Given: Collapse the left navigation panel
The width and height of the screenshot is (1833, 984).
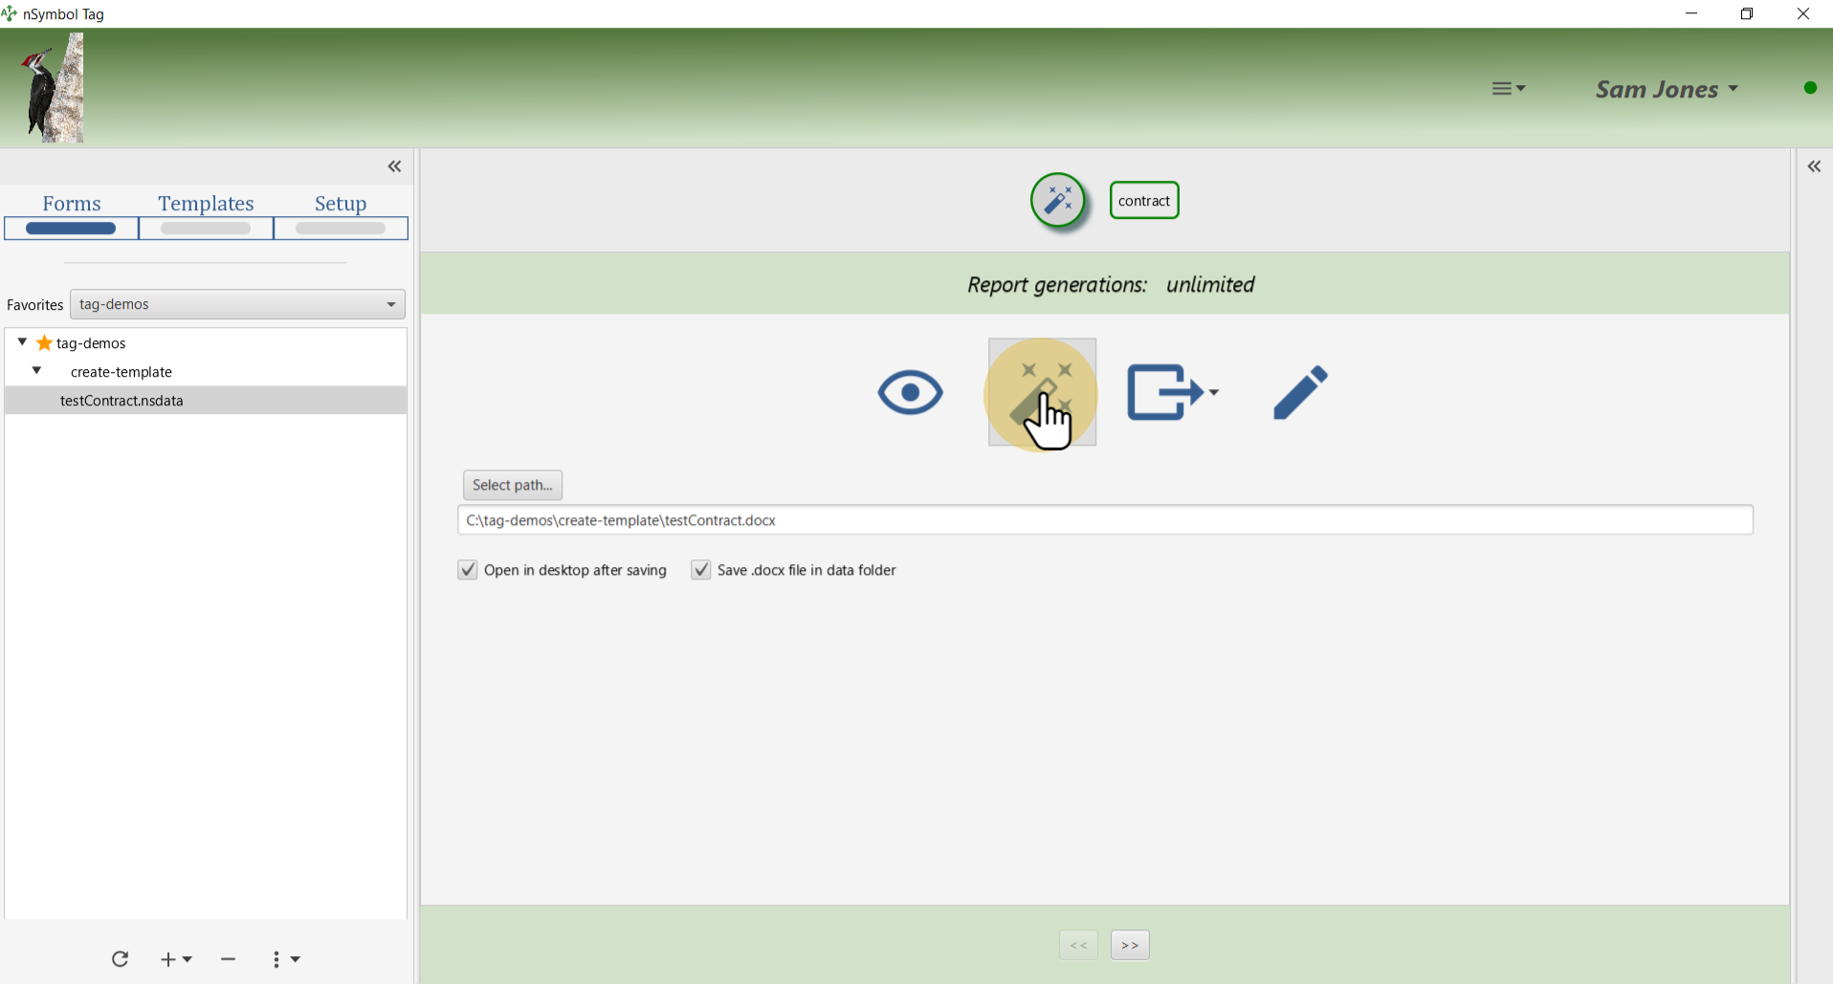Looking at the screenshot, I should (394, 166).
